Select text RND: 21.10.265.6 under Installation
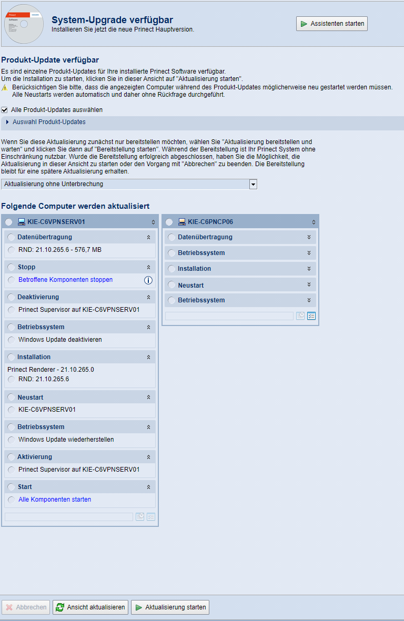The height and width of the screenshot is (621, 404). coord(44,379)
